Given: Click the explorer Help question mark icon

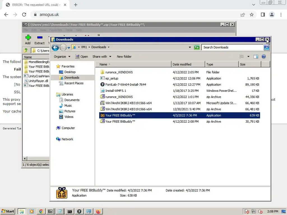Looking at the screenshot, I should pyautogui.click(x=264, y=57).
